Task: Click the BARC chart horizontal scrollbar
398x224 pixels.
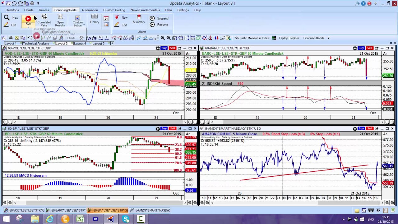Action: pyautogui.click(x=297, y=122)
